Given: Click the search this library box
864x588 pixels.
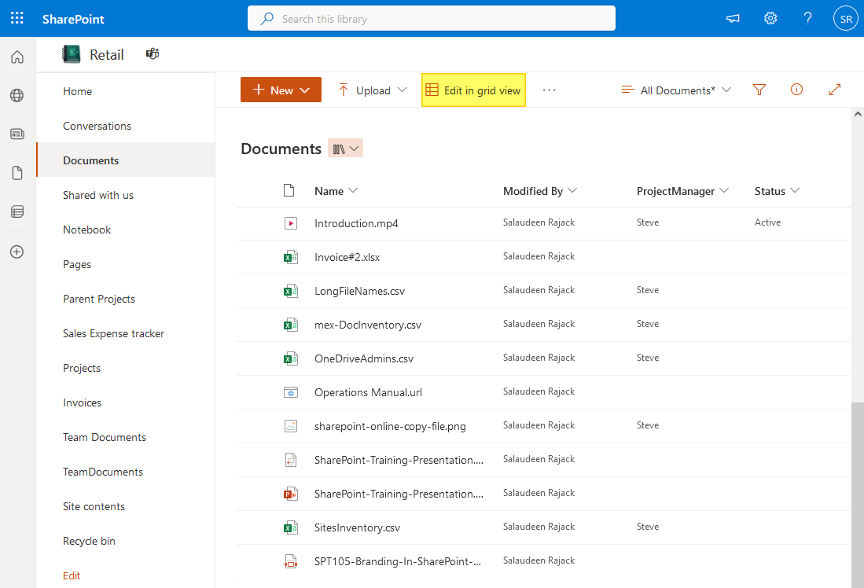Looking at the screenshot, I should [431, 18].
